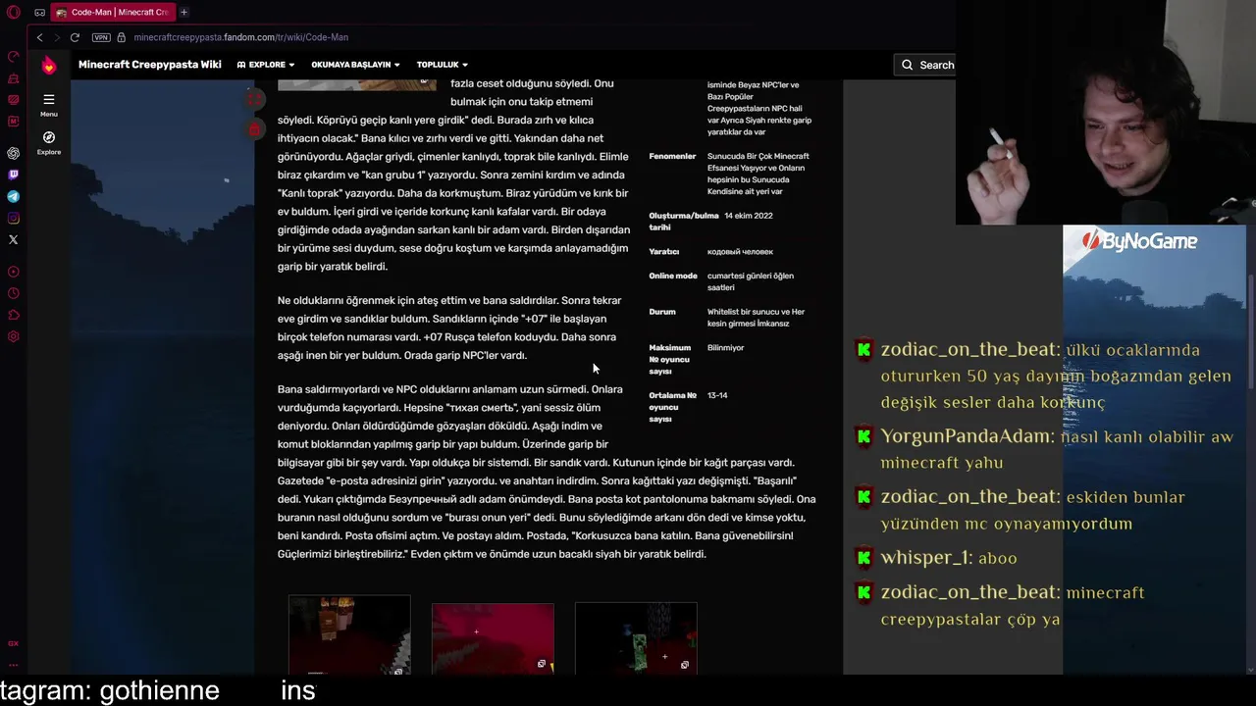Open Instagram in the browser sidebar
1256x706 pixels.
(x=14, y=218)
